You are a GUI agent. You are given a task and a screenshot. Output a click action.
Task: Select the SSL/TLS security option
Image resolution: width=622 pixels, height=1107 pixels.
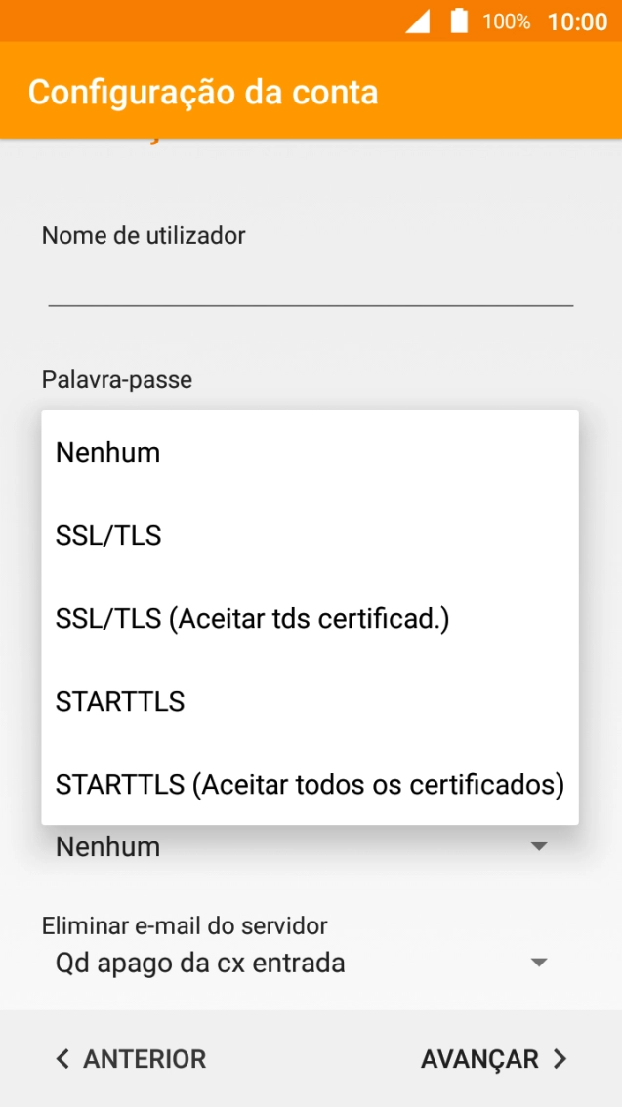(109, 535)
